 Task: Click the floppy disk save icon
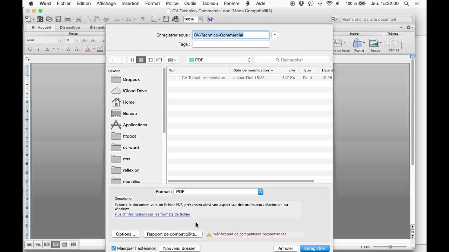pyautogui.click(x=59, y=19)
